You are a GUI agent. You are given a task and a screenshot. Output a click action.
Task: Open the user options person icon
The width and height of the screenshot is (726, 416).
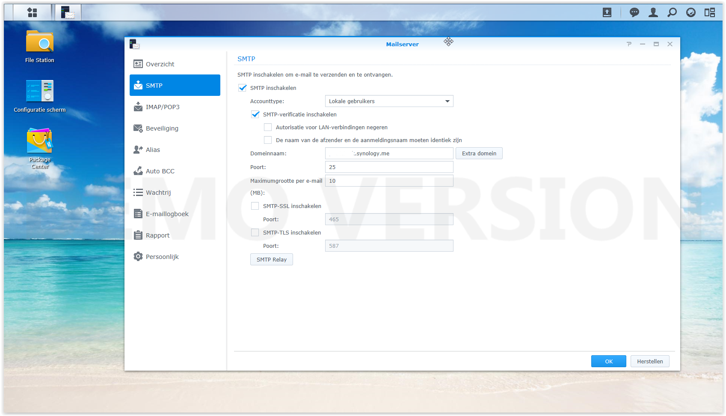point(653,12)
